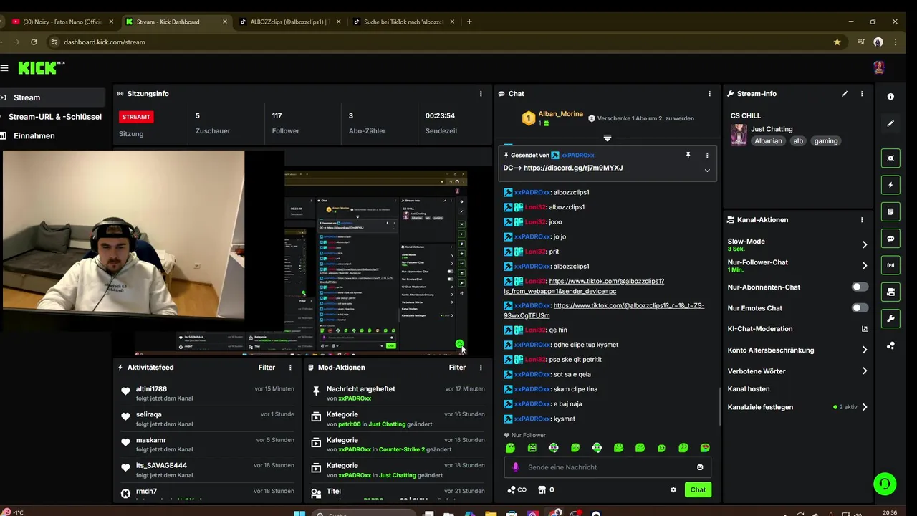The image size is (917, 516).
Task: Click the three-dots cluster icon in right sidebar
Action: point(890,345)
